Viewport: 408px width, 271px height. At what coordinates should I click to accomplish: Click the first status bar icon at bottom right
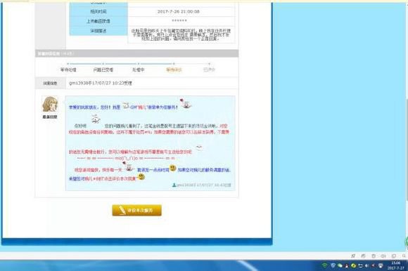point(353,256)
